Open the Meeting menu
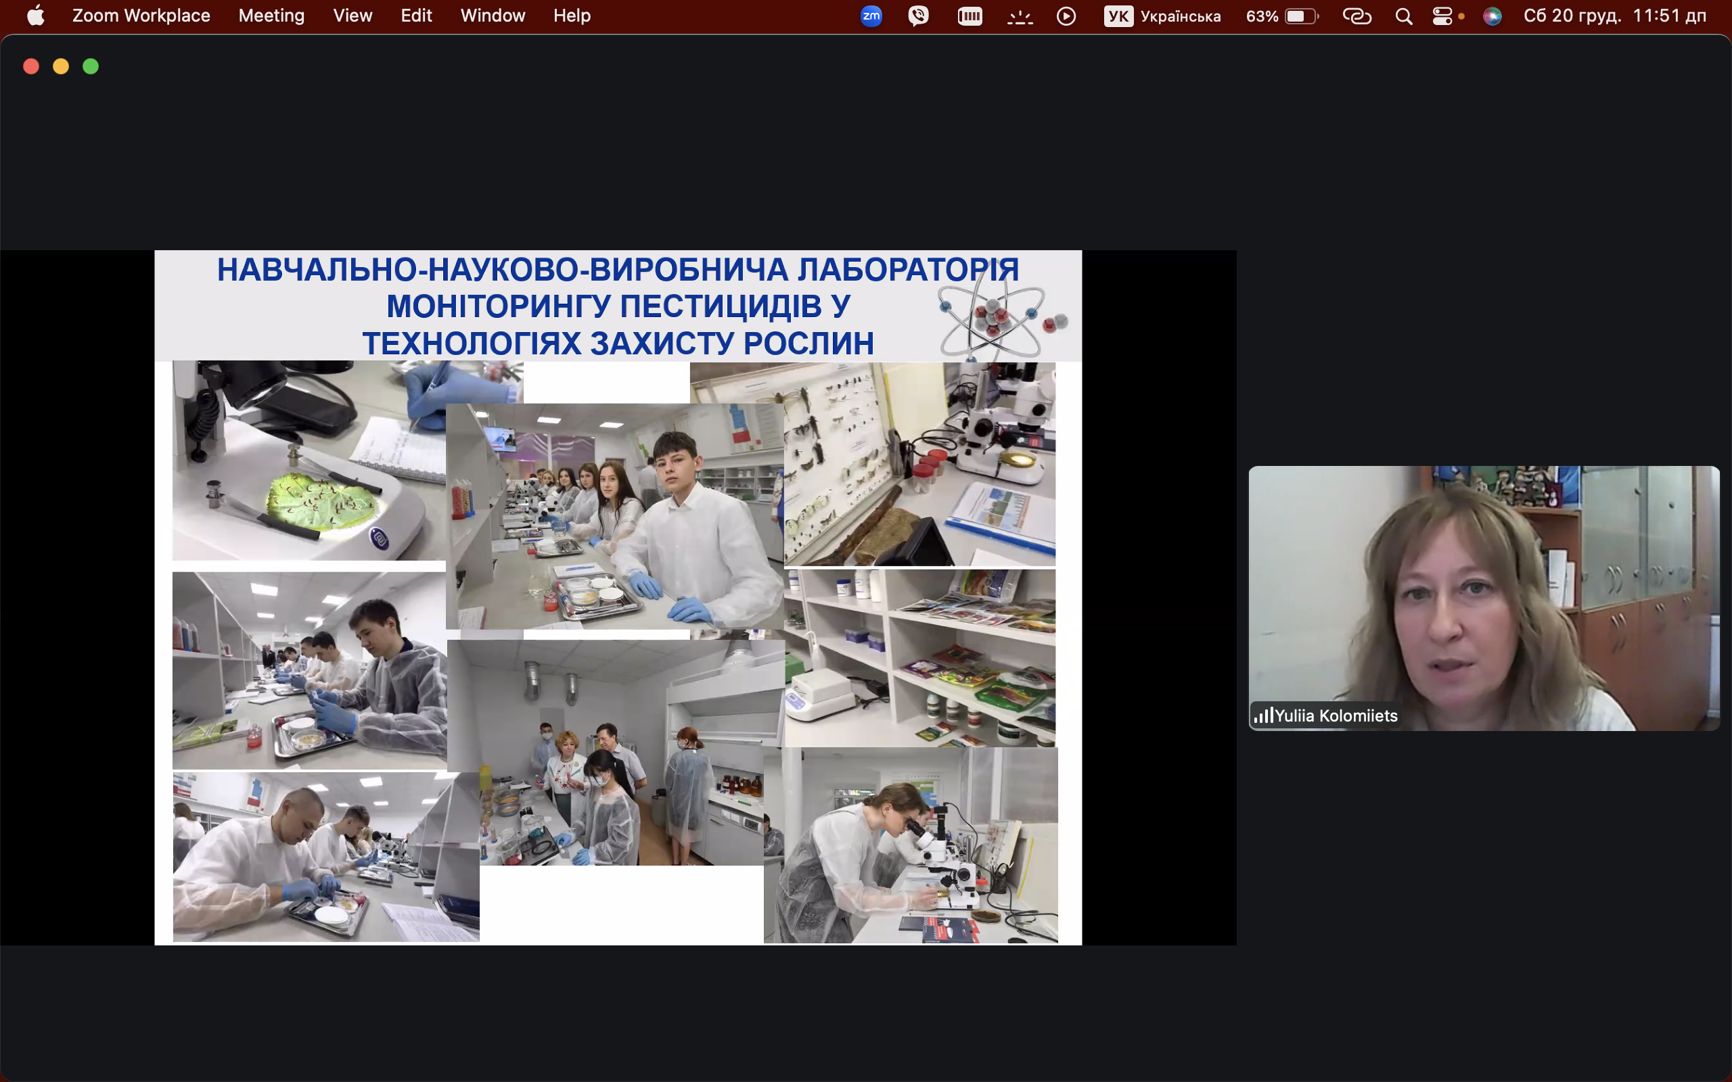The image size is (1732, 1082). pyautogui.click(x=271, y=16)
